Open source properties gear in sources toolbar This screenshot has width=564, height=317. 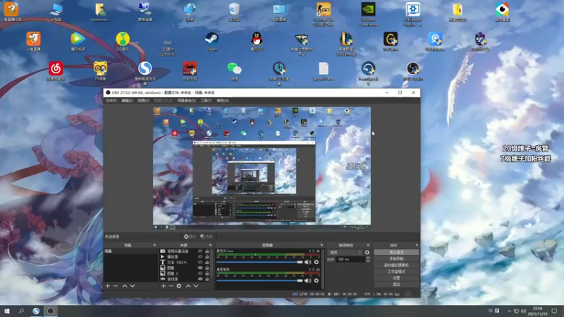179,286
